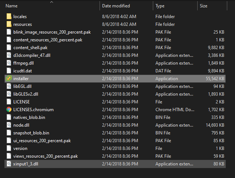Click the d3dcompiler_47.dll file icon
The image size is (235, 178).
9,55
